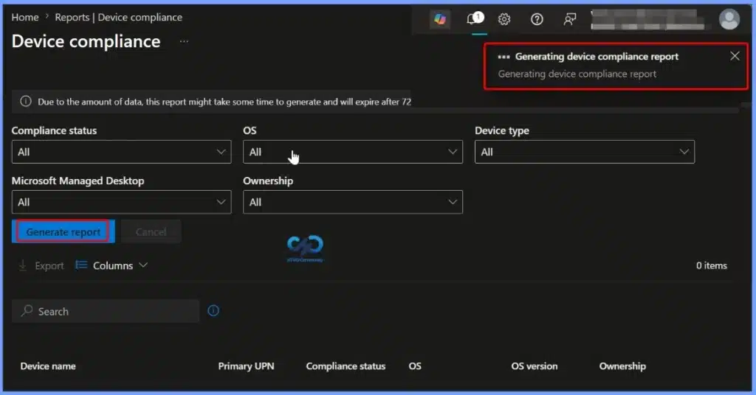Expand the OS filter dropdown
The width and height of the screenshot is (756, 395).
pyautogui.click(x=353, y=152)
